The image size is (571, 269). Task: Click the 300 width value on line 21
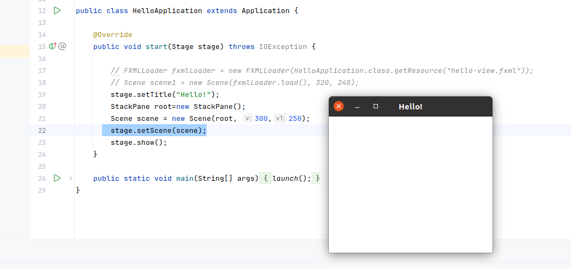pyautogui.click(x=261, y=119)
